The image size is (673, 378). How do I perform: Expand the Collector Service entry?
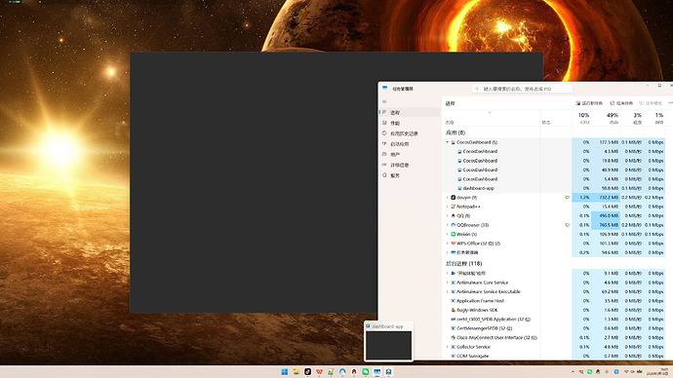(448, 347)
